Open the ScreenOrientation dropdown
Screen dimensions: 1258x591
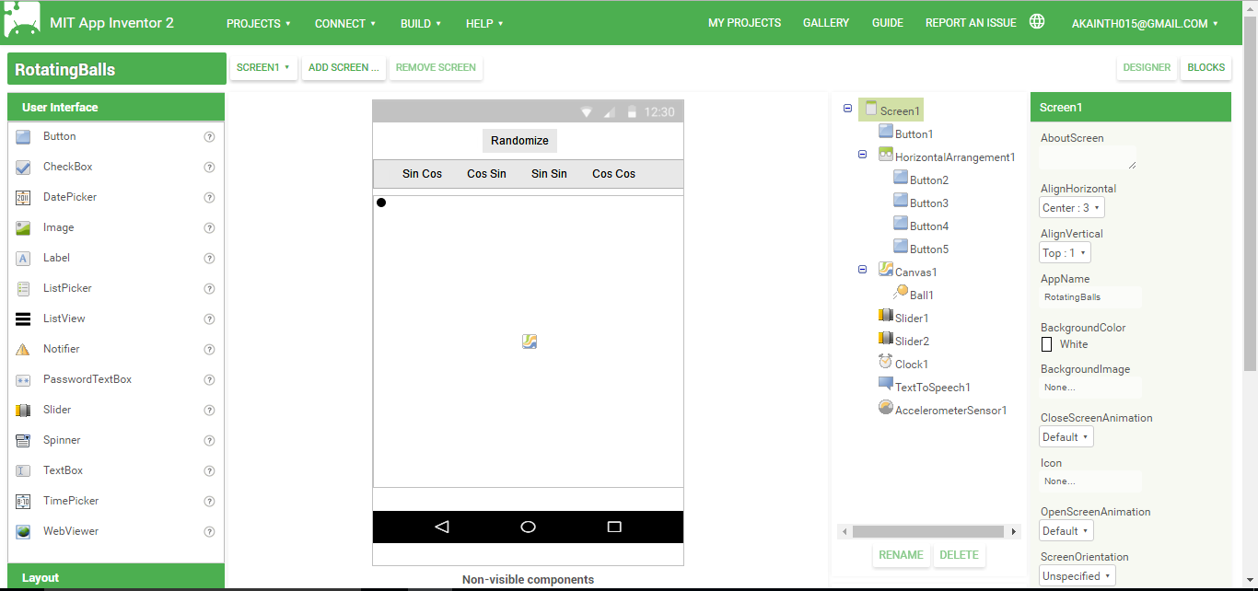1077,576
